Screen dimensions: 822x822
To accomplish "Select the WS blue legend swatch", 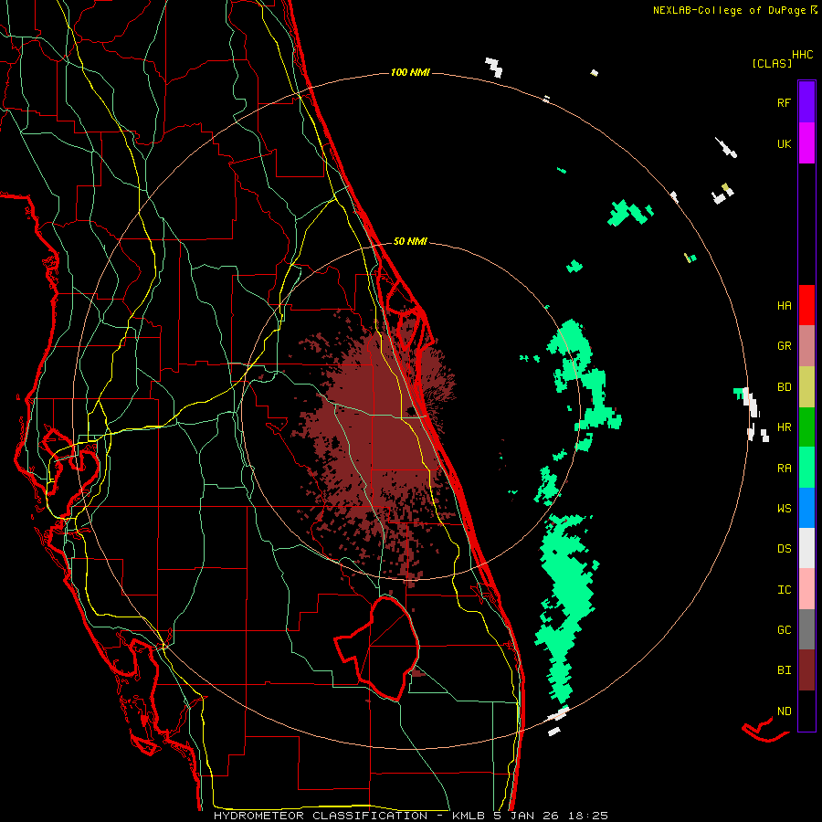I will point(806,508).
